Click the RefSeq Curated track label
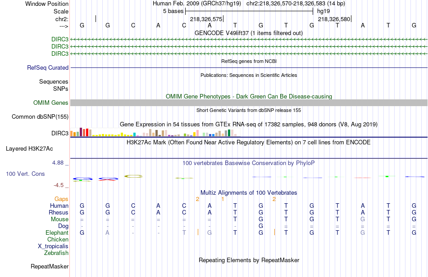Viewport: 428px width, 277px height. (48, 67)
